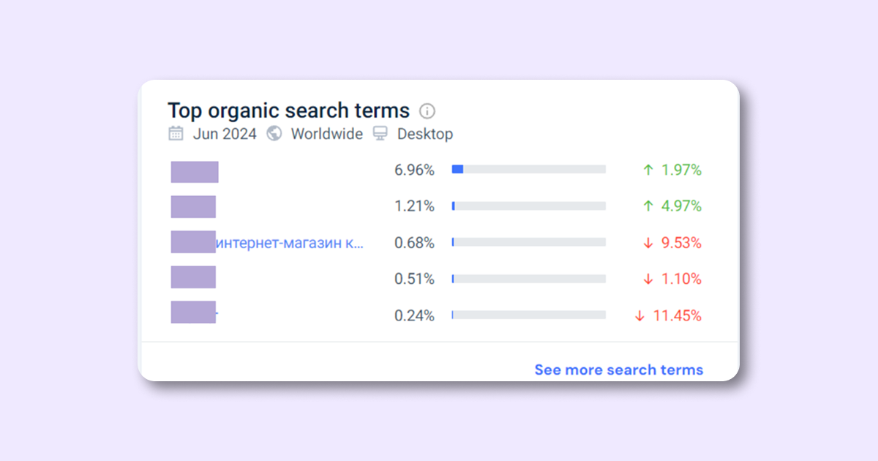This screenshot has height=461, width=878.
Task: Select the Jun 2024 date label
Action: (225, 134)
